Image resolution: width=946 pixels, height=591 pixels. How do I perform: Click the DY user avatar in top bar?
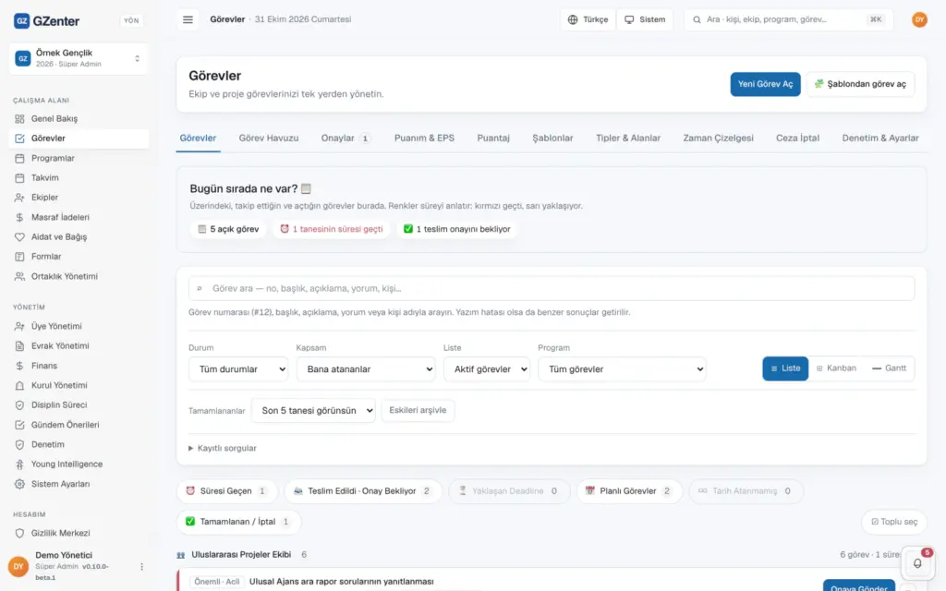click(x=919, y=19)
